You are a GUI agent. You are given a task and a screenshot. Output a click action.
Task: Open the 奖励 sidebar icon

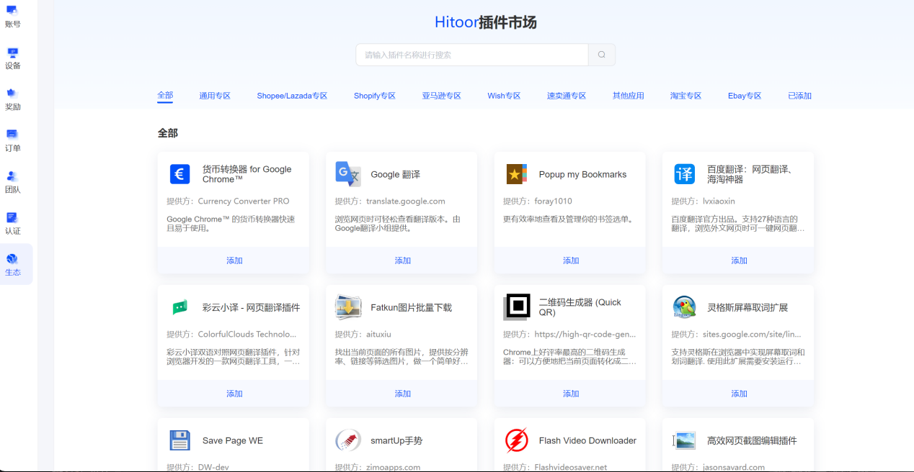pos(12,94)
